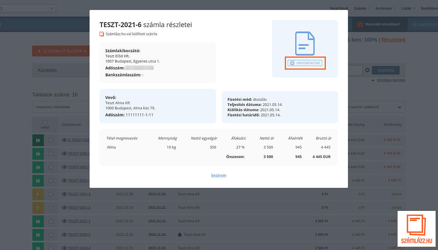Close the dialog with the bezárom link
The width and height of the screenshot is (438, 250).
coord(218,175)
